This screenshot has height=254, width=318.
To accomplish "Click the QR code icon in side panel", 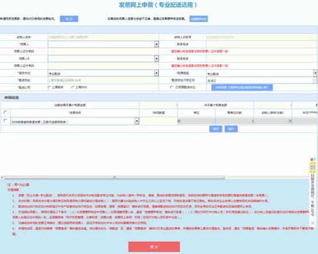I will pyautogui.click(x=313, y=167).
